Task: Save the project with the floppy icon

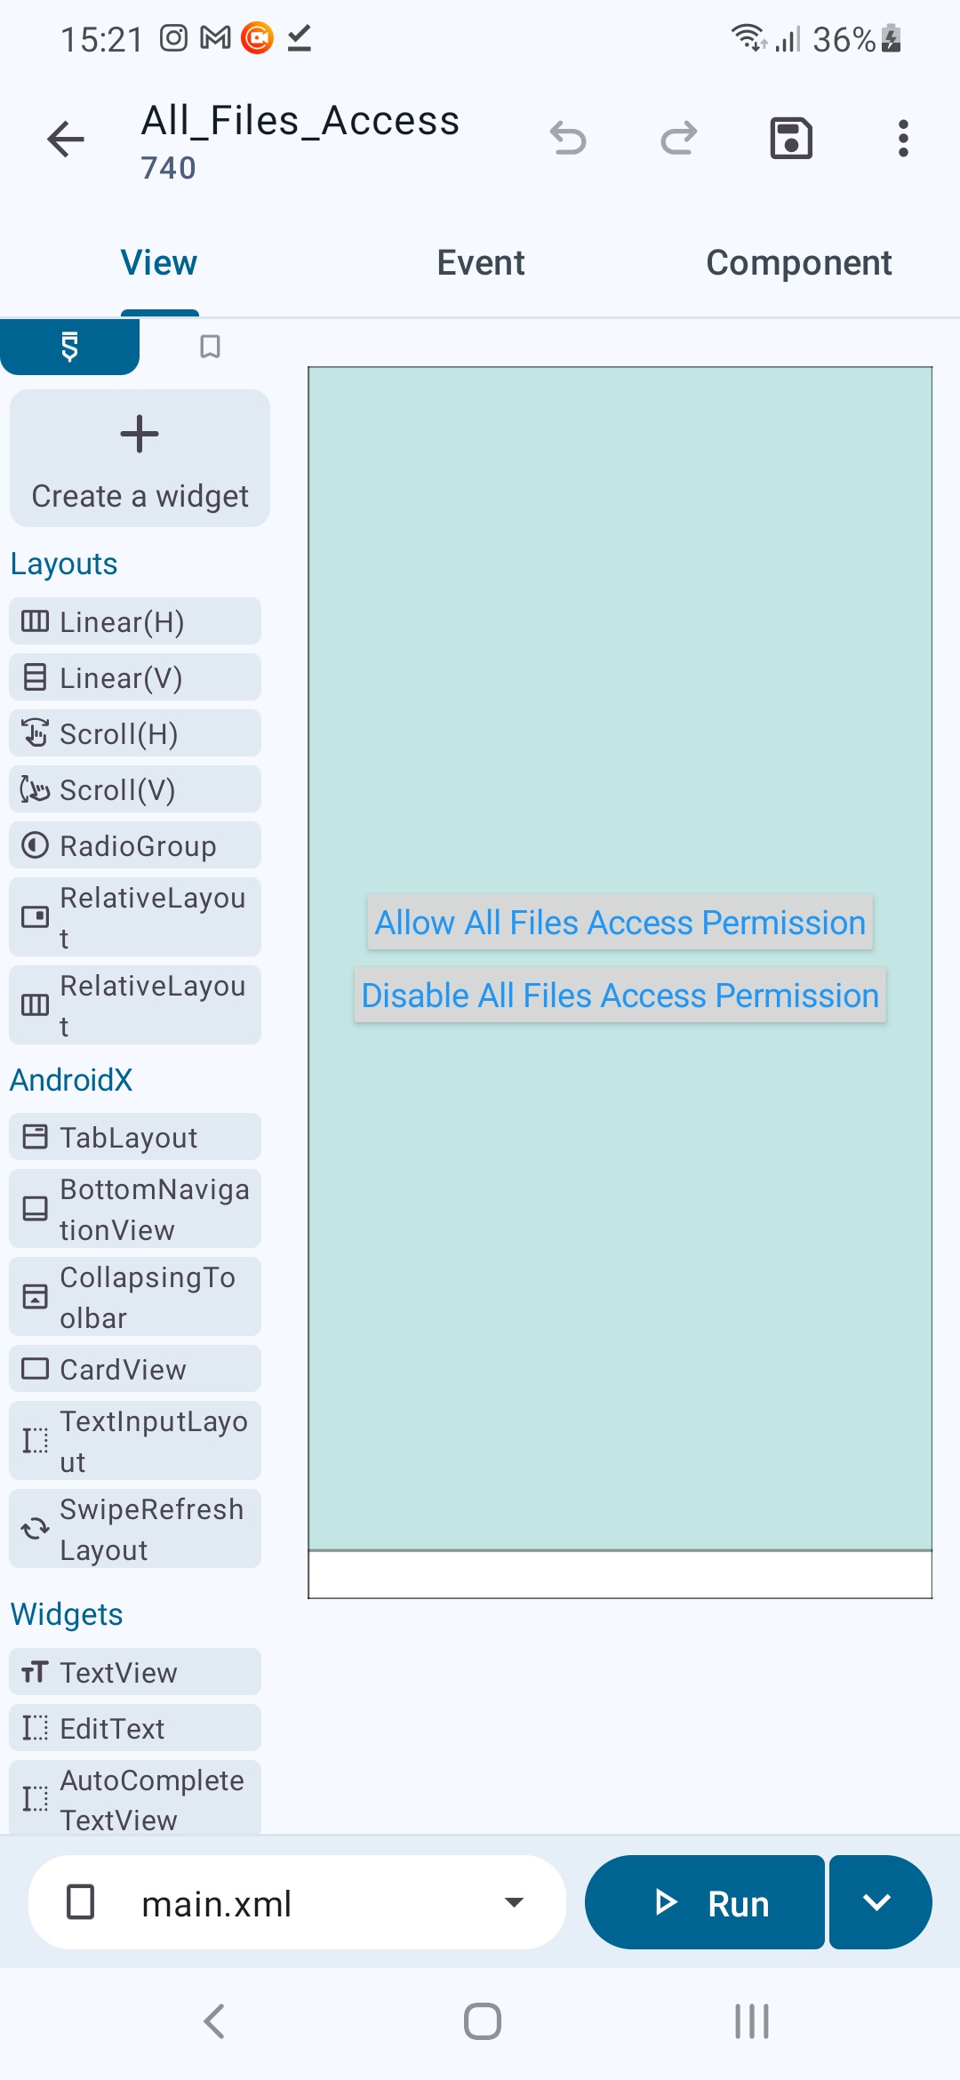Action: [791, 139]
